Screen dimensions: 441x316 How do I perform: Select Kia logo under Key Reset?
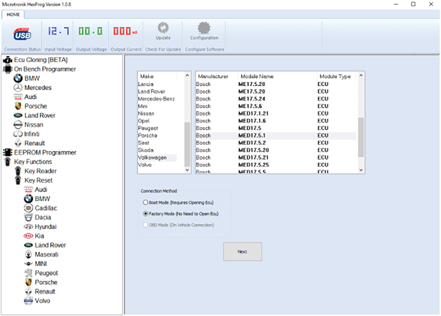click(29, 236)
